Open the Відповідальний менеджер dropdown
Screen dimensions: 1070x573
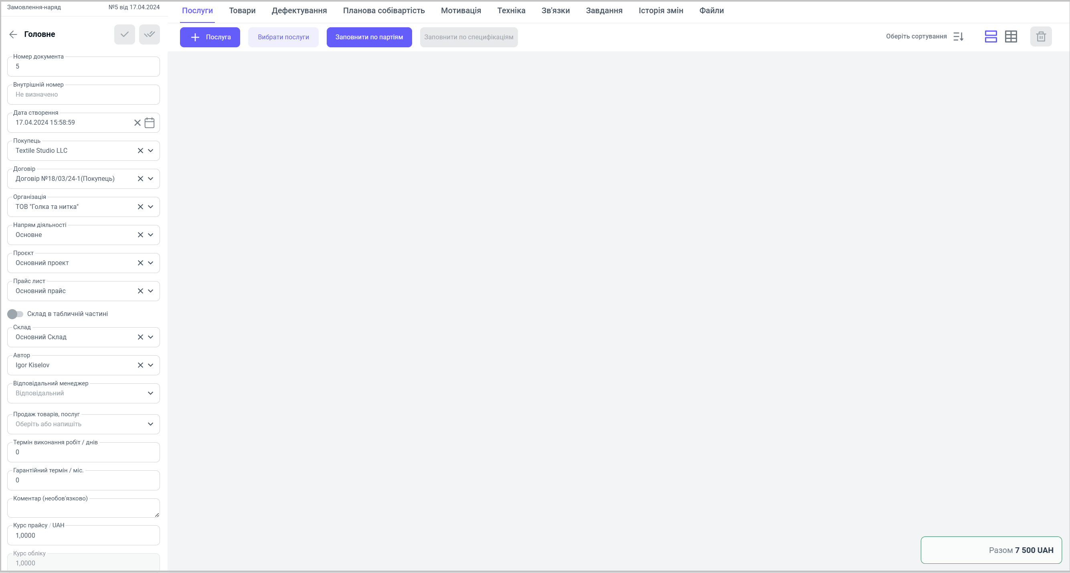point(150,393)
